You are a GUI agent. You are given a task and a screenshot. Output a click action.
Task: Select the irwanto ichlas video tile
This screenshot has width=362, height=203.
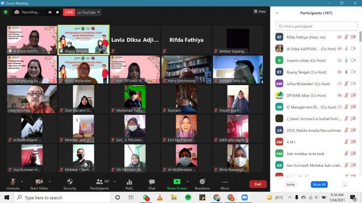pyautogui.click(x=32, y=99)
